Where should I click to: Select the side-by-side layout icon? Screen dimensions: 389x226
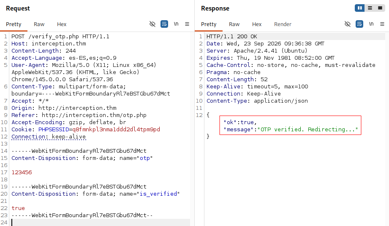[x=360, y=8]
